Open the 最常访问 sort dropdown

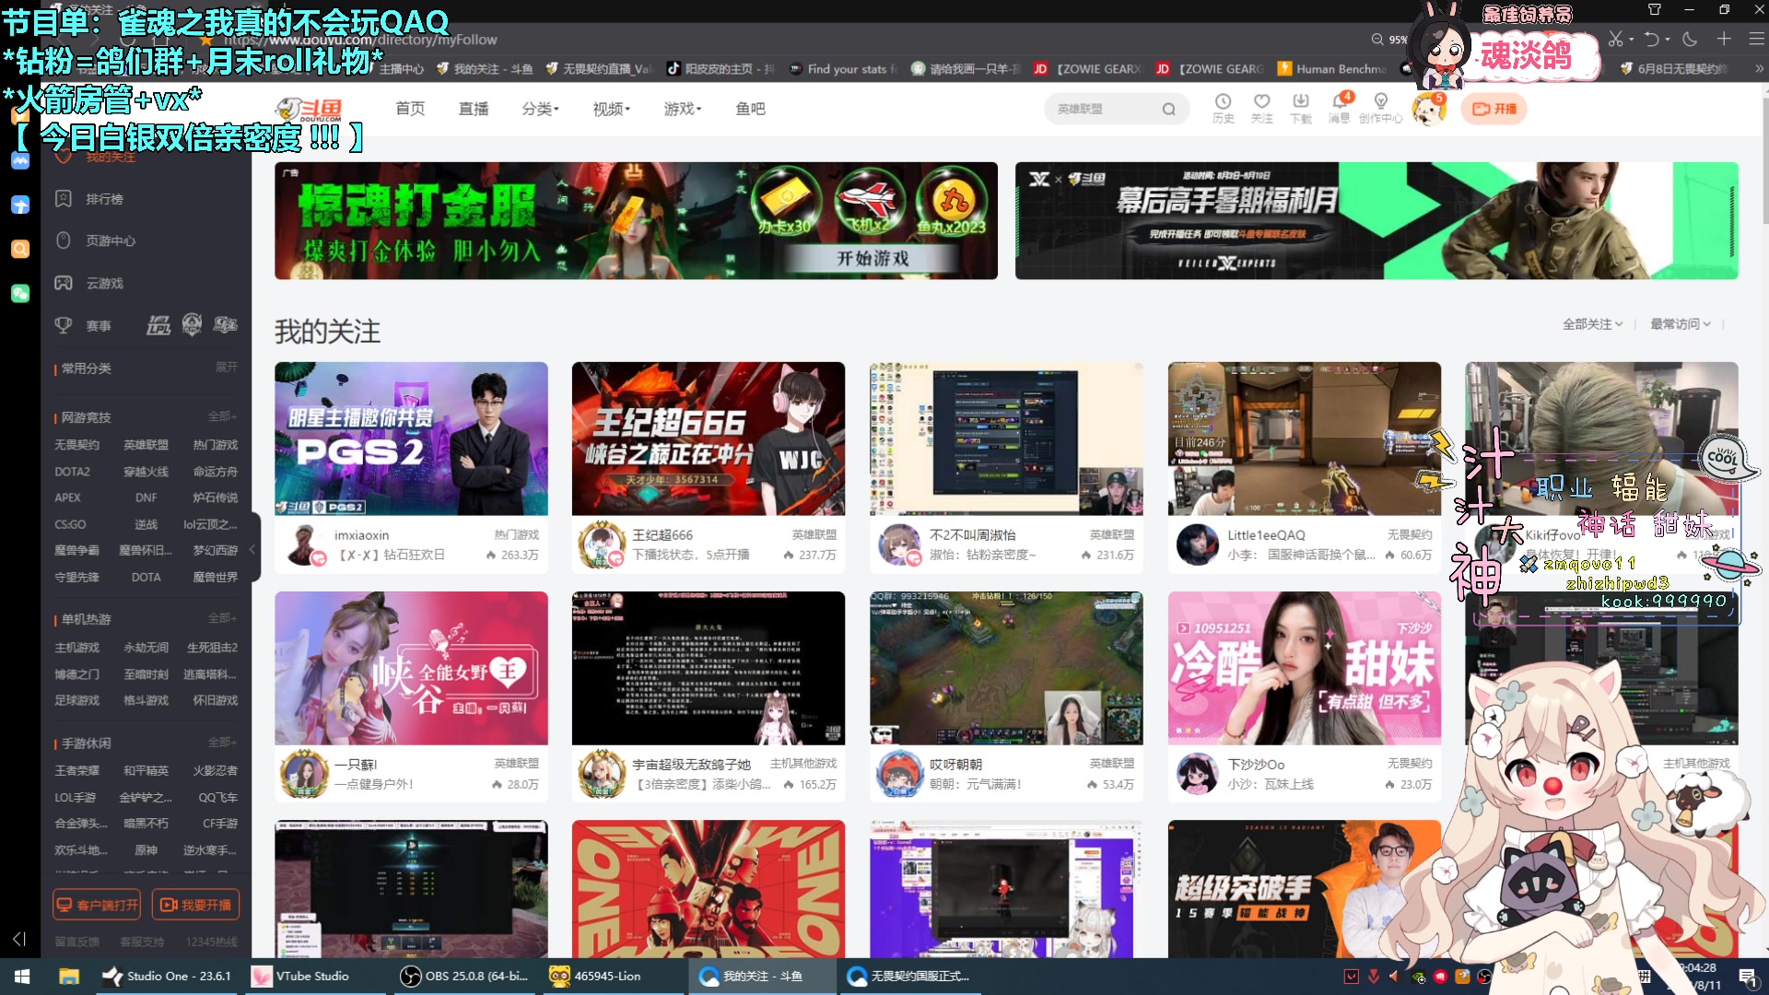[1680, 324]
